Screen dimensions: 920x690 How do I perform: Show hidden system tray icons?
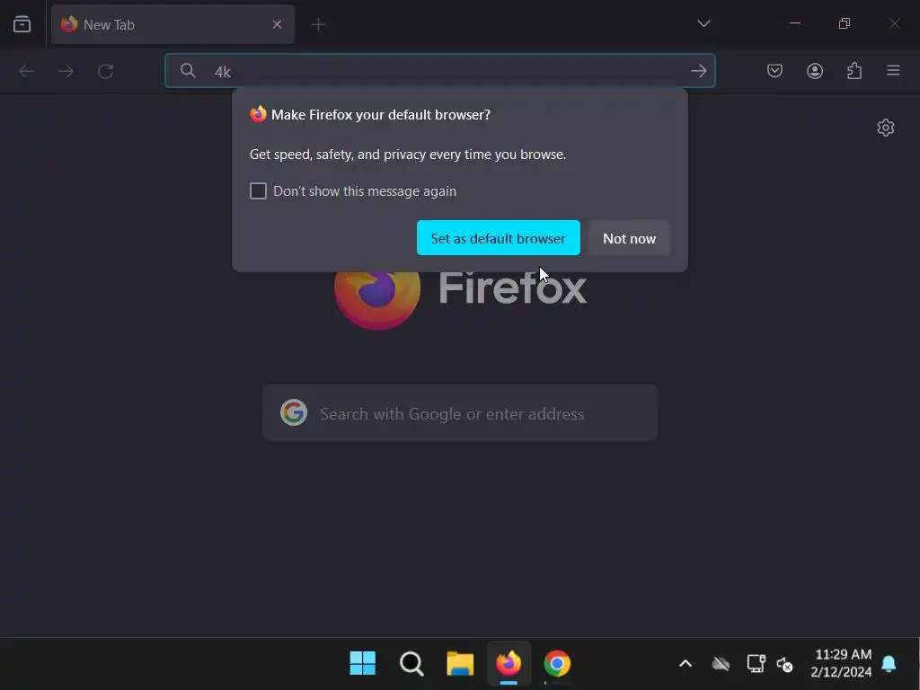pos(685,664)
